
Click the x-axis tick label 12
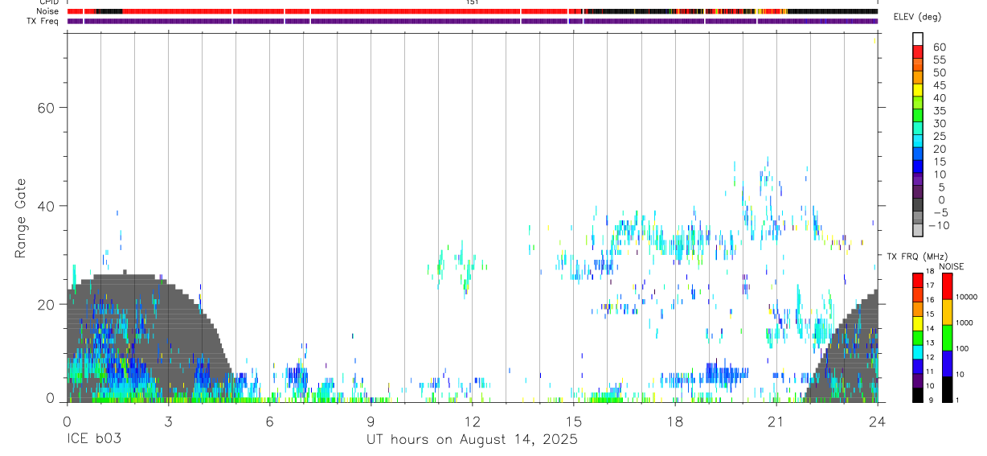[472, 421]
